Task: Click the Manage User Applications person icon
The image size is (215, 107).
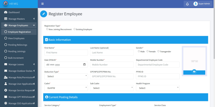Action: [x=5, y=84]
